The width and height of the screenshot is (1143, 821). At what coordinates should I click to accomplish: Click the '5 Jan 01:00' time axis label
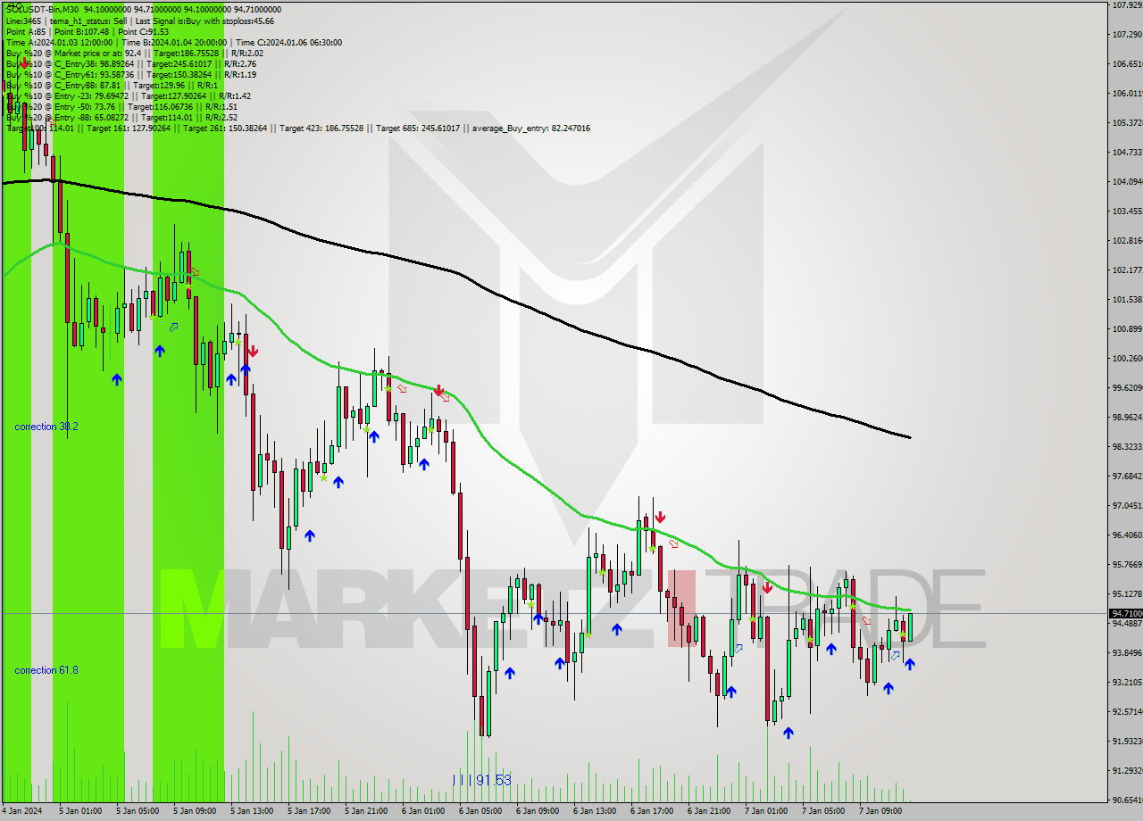click(81, 811)
